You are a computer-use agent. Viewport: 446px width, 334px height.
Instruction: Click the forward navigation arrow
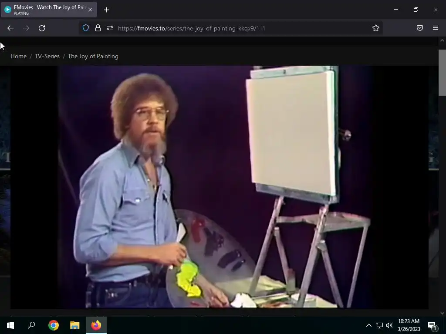[x=26, y=28]
